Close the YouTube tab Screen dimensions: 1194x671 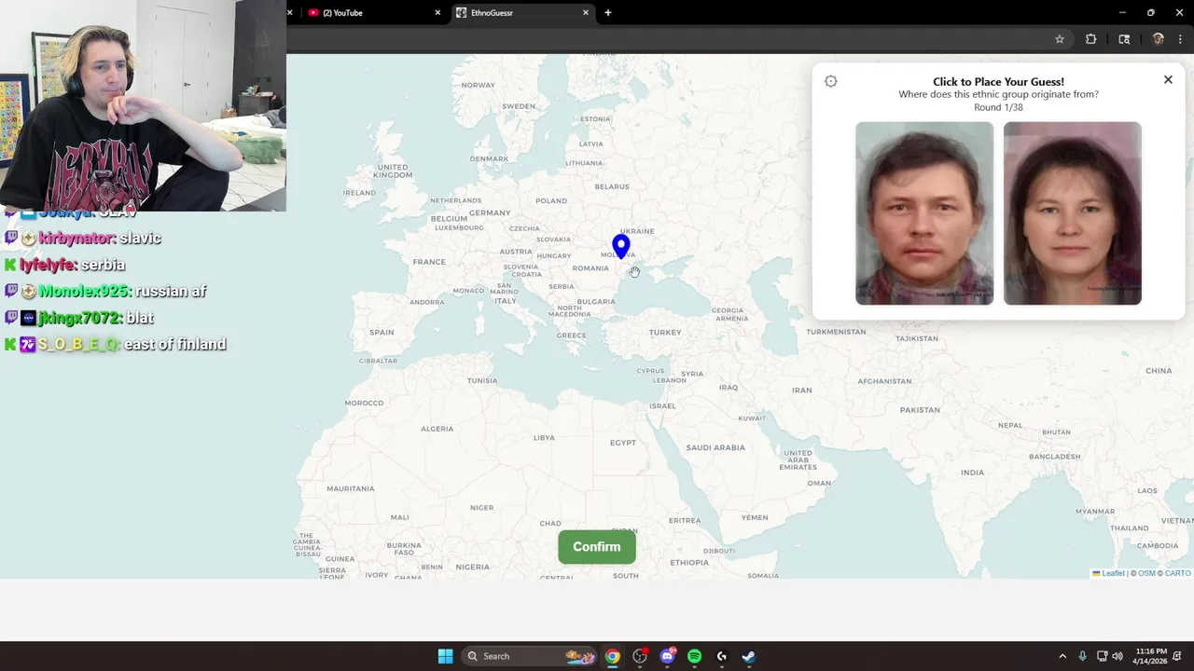pyautogui.click(x=437, y=13)
